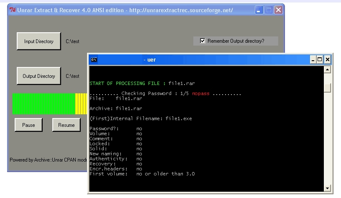341x198 pixels.
Task: Click the console scrollbar down arrow
Action: coord(327,188)
